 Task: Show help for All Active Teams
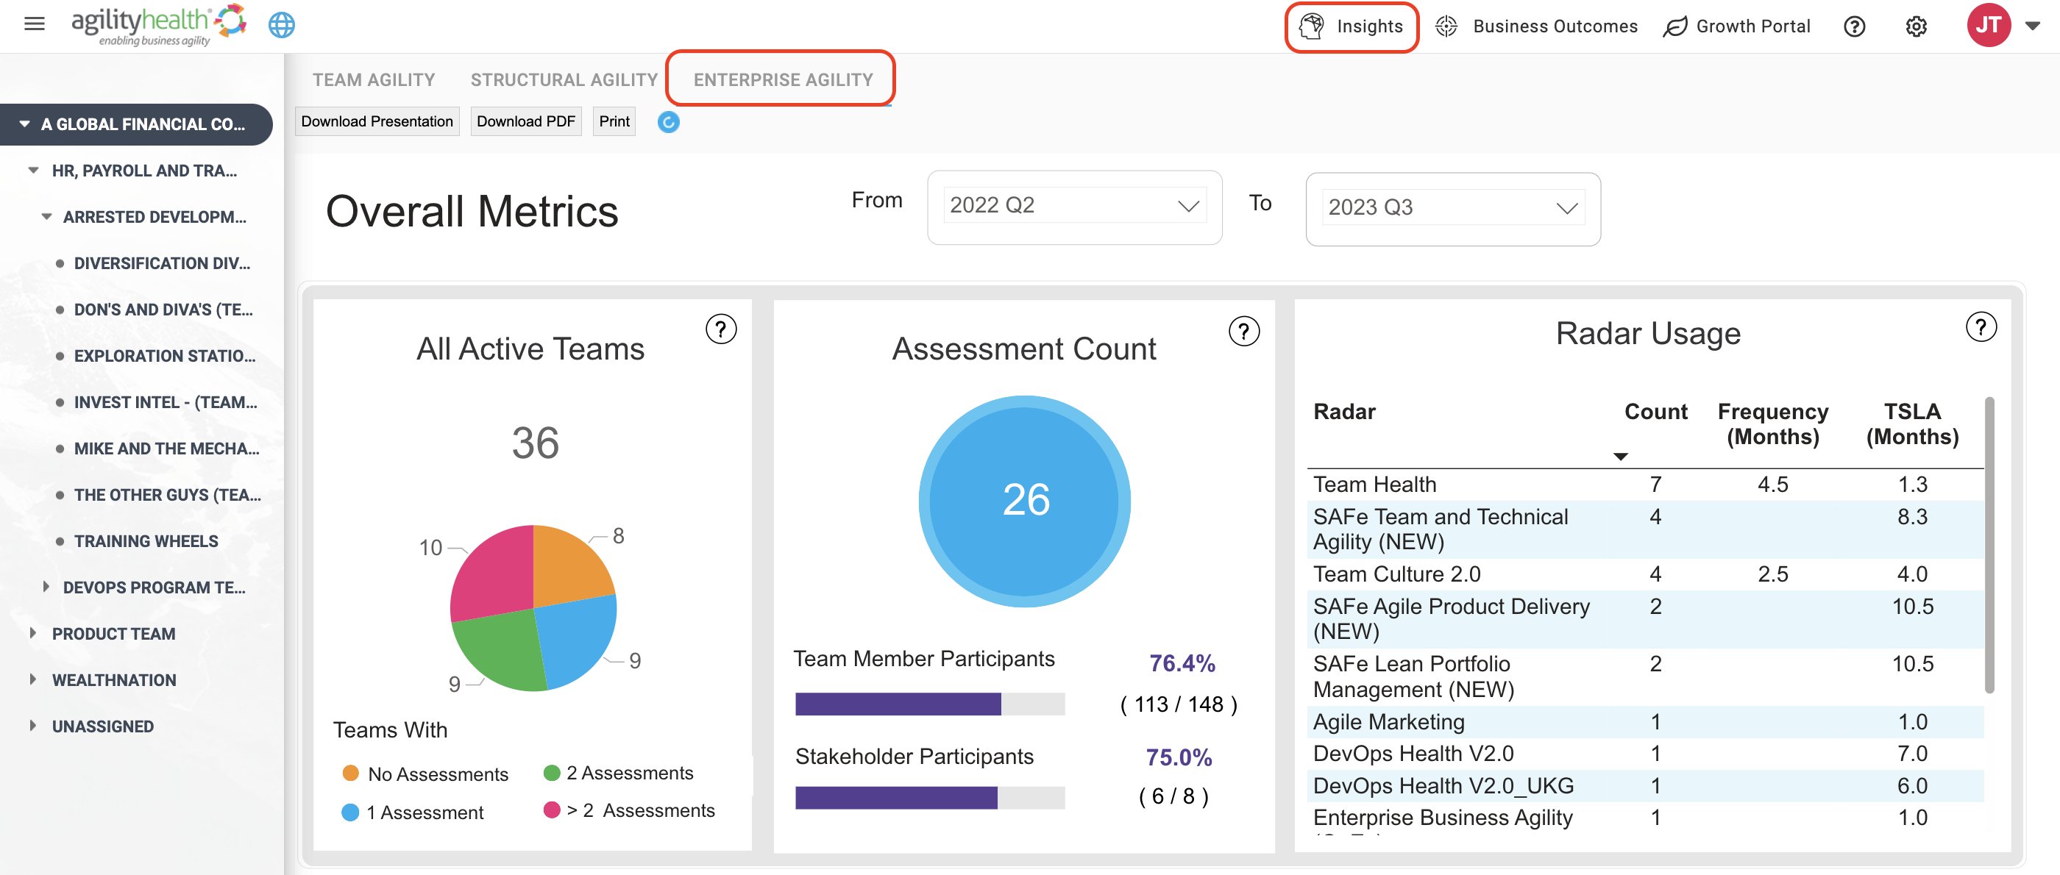click(x=720, y=329)
